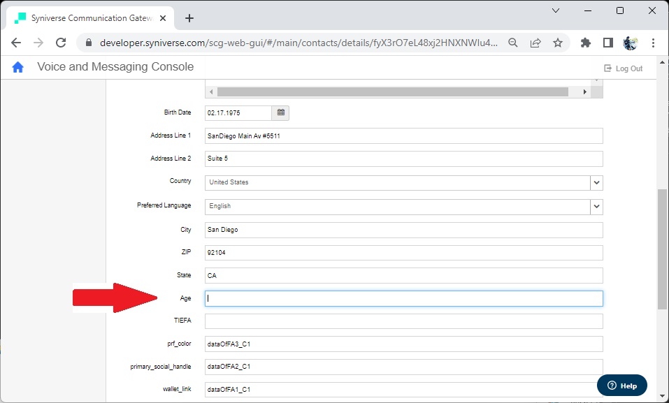Expand the Country dropdown
The height and width of the screenshot is (403, 669).
596,182
